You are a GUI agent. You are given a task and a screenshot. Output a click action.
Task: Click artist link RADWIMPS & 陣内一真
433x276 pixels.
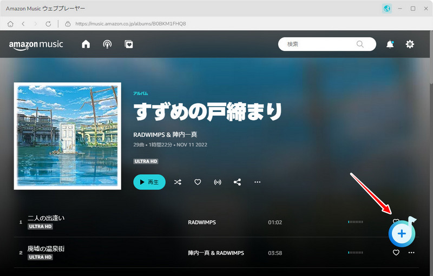[165, 135]
